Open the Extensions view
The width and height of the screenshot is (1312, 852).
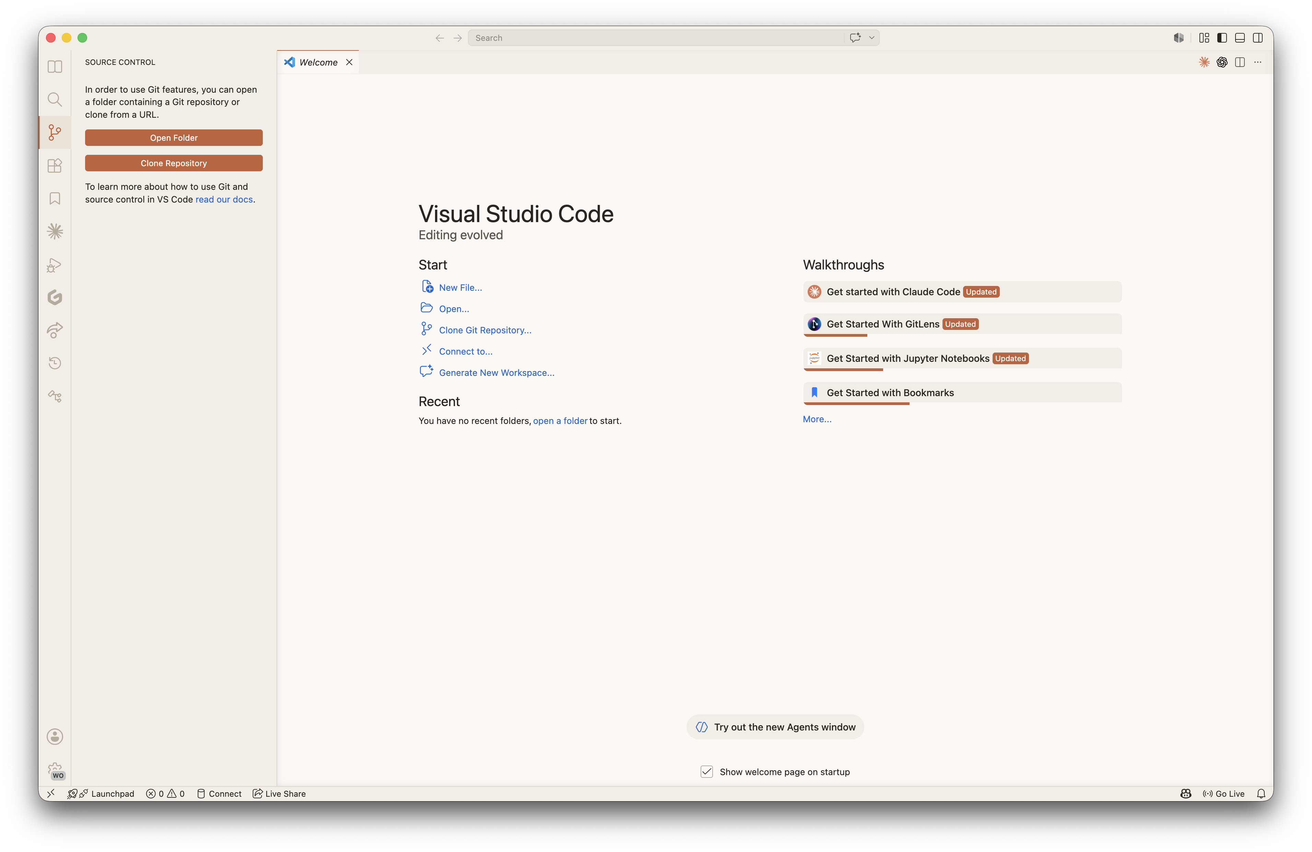click(x=55, y=165)
